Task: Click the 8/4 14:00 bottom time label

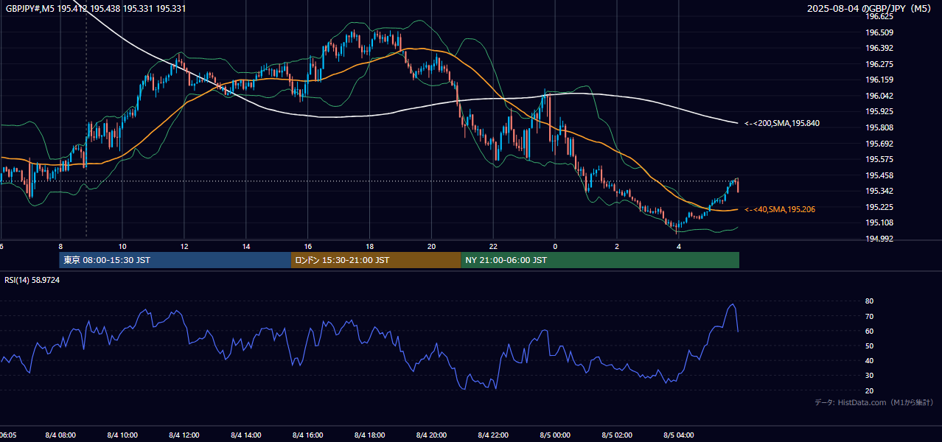Action: pos(246,435)
